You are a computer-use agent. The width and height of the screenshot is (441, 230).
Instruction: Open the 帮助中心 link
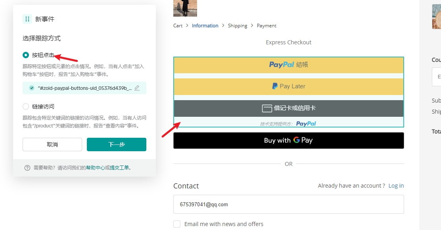coord(95,168)
